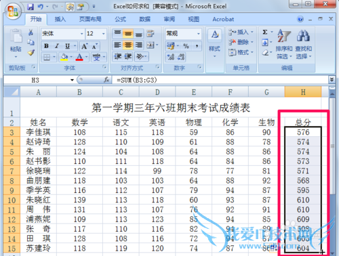339x256 pixels.
Task: Decrease the font size
Action: (95, 46)
